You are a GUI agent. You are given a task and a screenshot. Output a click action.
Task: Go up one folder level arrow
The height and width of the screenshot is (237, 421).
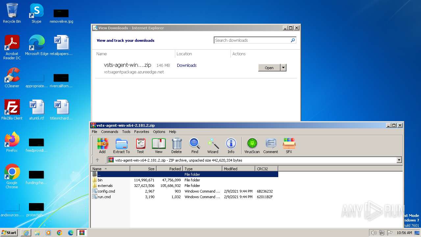[97, 160]
